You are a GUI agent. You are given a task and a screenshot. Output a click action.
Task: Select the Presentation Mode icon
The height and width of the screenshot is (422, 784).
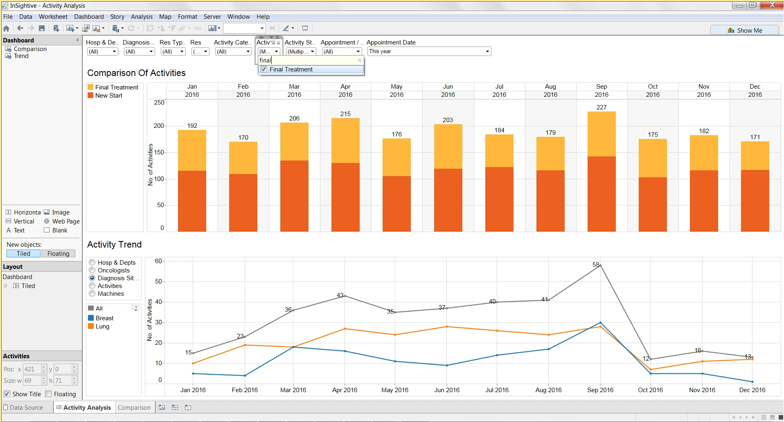[305, 28]
